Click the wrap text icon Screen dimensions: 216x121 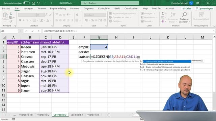(77, 15)
